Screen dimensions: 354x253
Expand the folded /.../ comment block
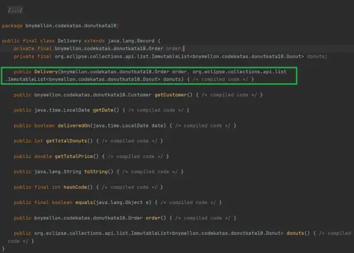(15, 10)
